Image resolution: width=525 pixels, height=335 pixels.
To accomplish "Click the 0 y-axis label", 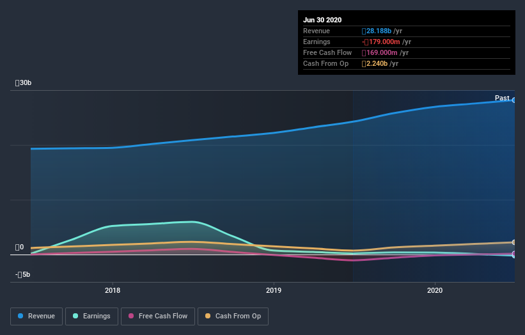I will [x=19, y=247].
